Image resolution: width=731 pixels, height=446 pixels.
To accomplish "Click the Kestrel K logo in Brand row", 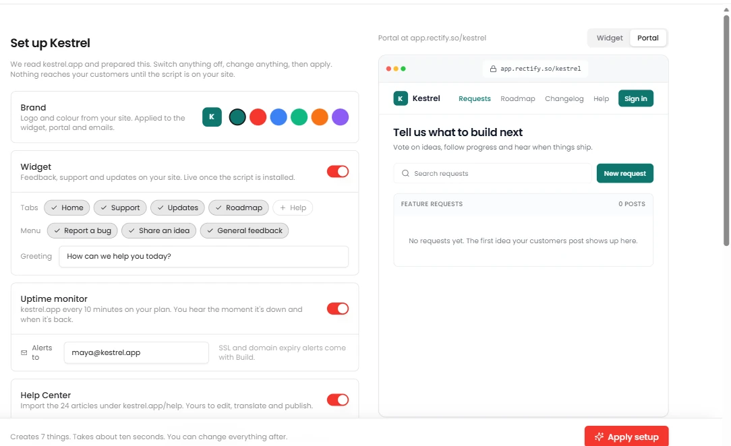I will (x=212, y=117).
